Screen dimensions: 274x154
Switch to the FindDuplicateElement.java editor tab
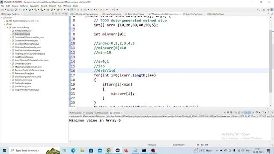pos(84,14)
